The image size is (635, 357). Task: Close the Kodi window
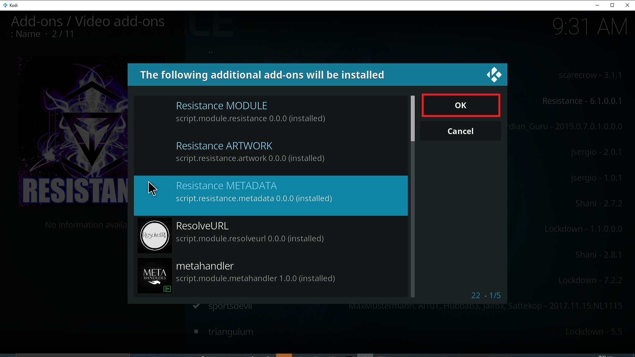tap(627, 5)
